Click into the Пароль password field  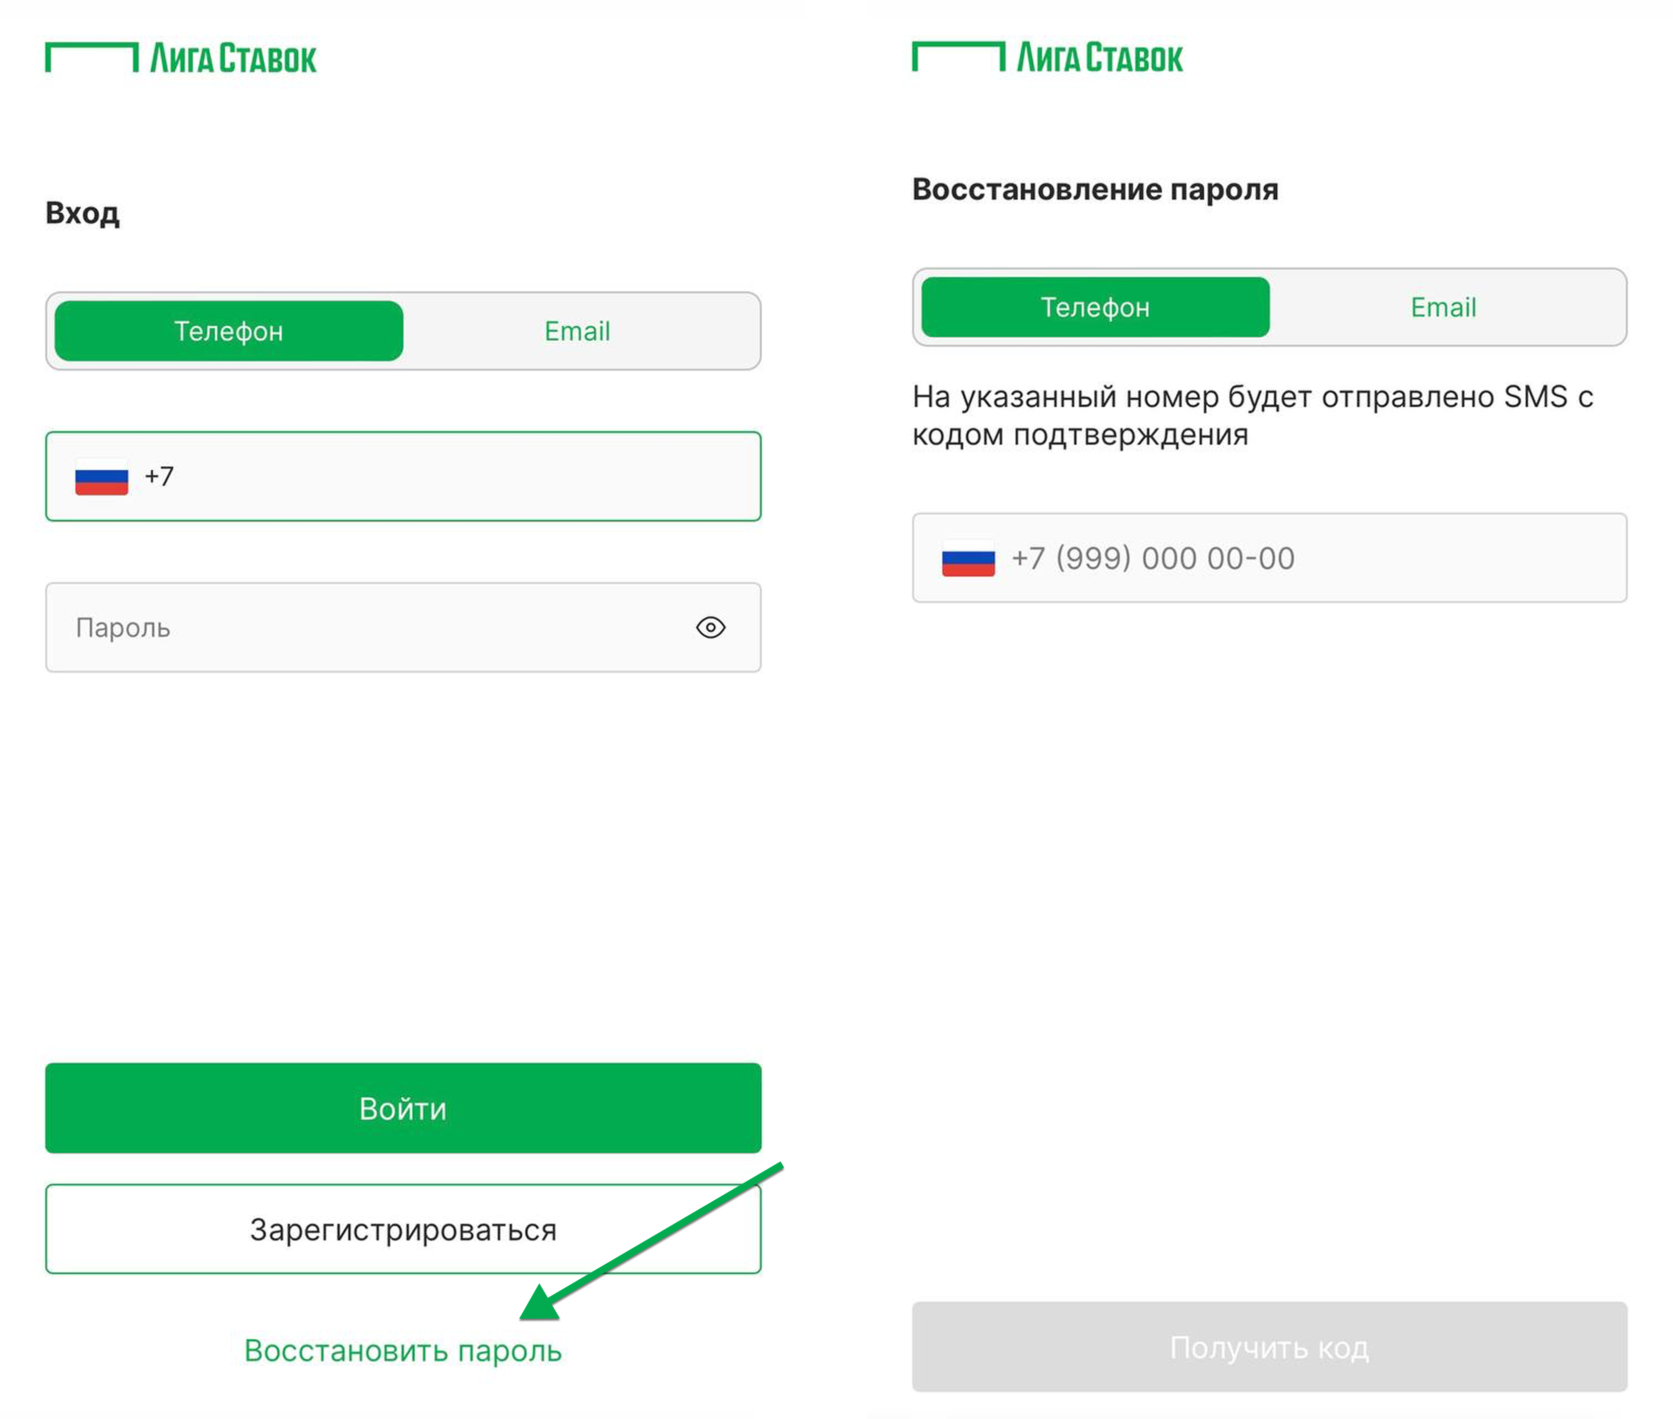pos(362,628)
